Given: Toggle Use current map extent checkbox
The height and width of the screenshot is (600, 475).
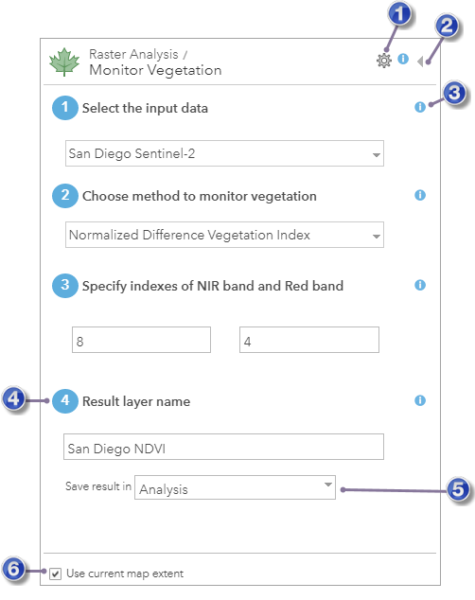Looking at the screenshot, I should coord(56,574).
